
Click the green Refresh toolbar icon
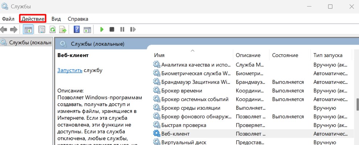pos(53,29)
